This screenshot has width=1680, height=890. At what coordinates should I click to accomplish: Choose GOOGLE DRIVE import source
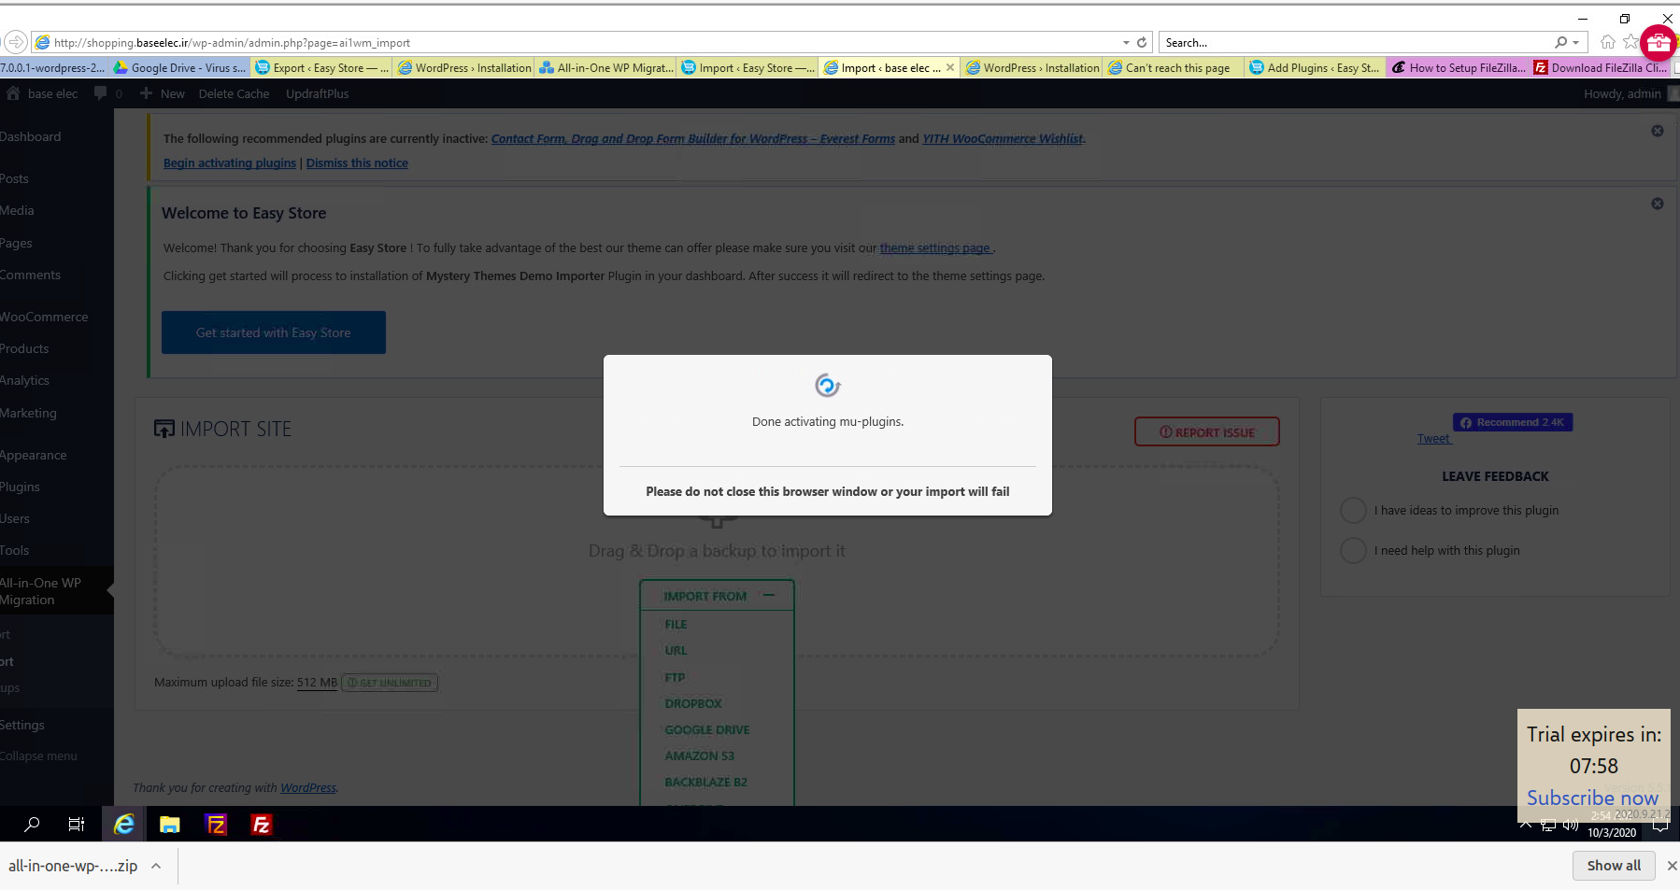(x=707, y=729)
